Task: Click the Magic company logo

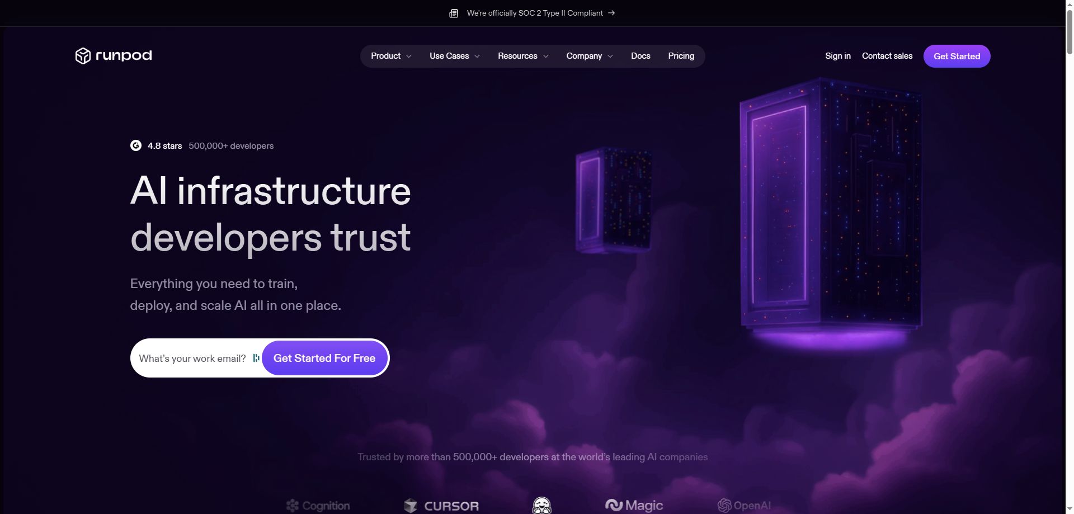Action: 634,506
